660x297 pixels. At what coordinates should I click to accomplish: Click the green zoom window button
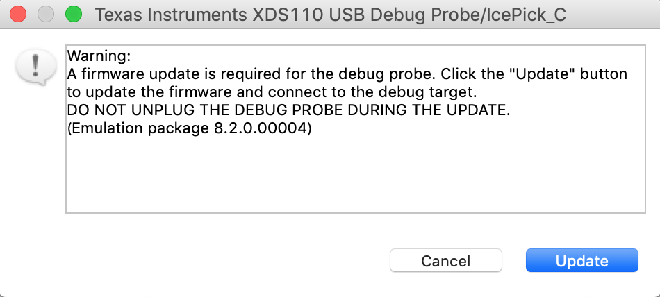74,15
